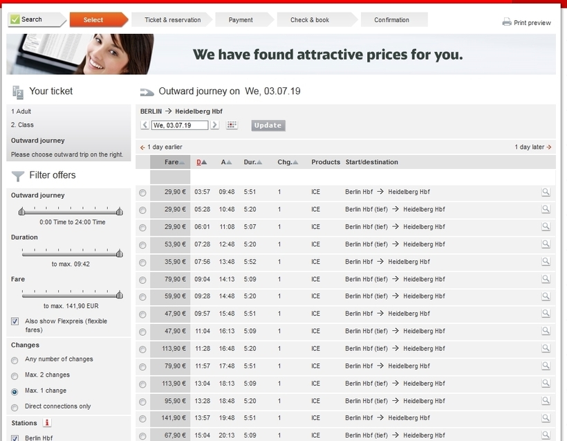
Task: Click the Stations info icon
Action: (x=46, y=422)
